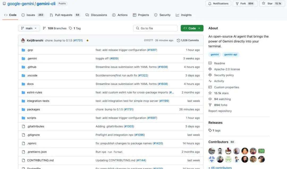Viewport: 287px width, 169px height.
Task: Click the Go to file search field
Action: (x=155, y=28)
